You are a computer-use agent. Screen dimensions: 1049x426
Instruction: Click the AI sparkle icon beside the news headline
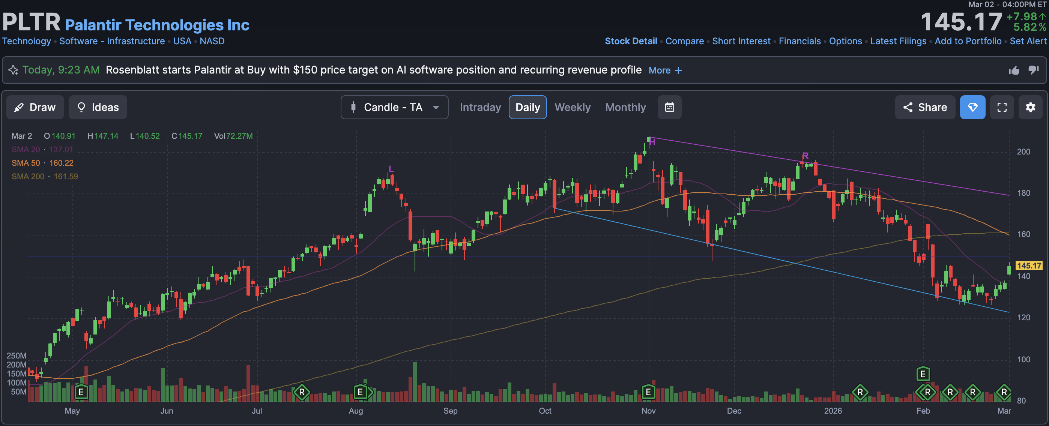coord(14,70)
